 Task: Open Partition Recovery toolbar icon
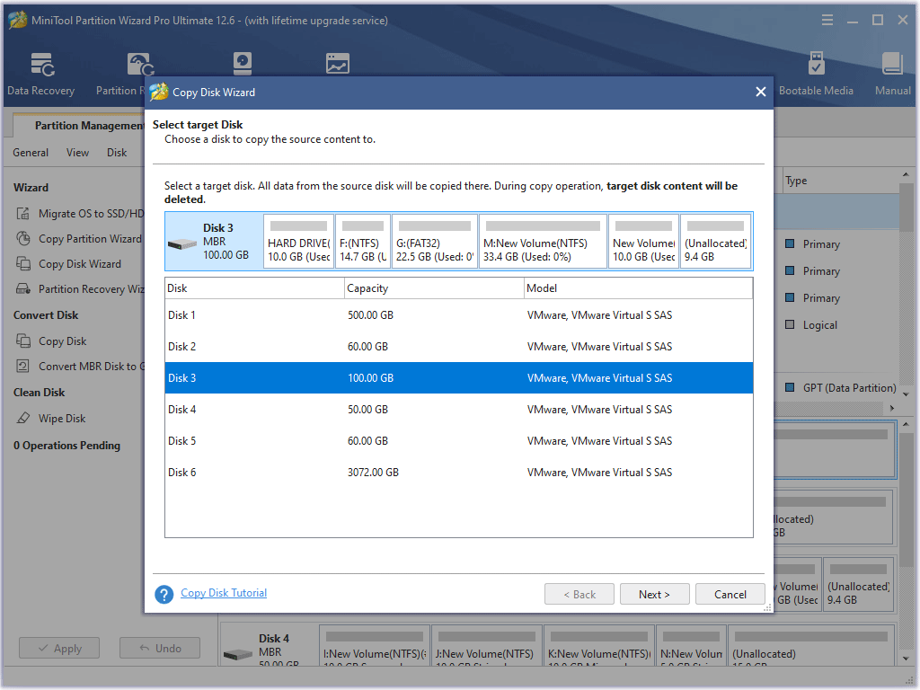[140, 64]
